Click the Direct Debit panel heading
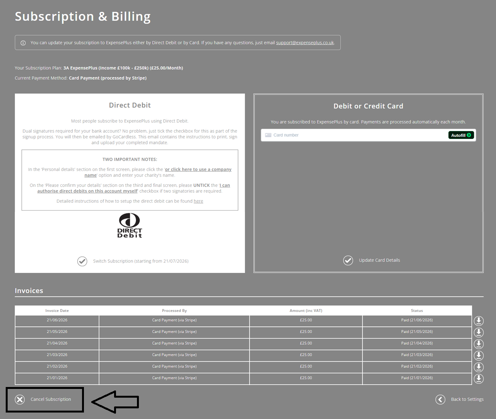 (x=130, y=105)
